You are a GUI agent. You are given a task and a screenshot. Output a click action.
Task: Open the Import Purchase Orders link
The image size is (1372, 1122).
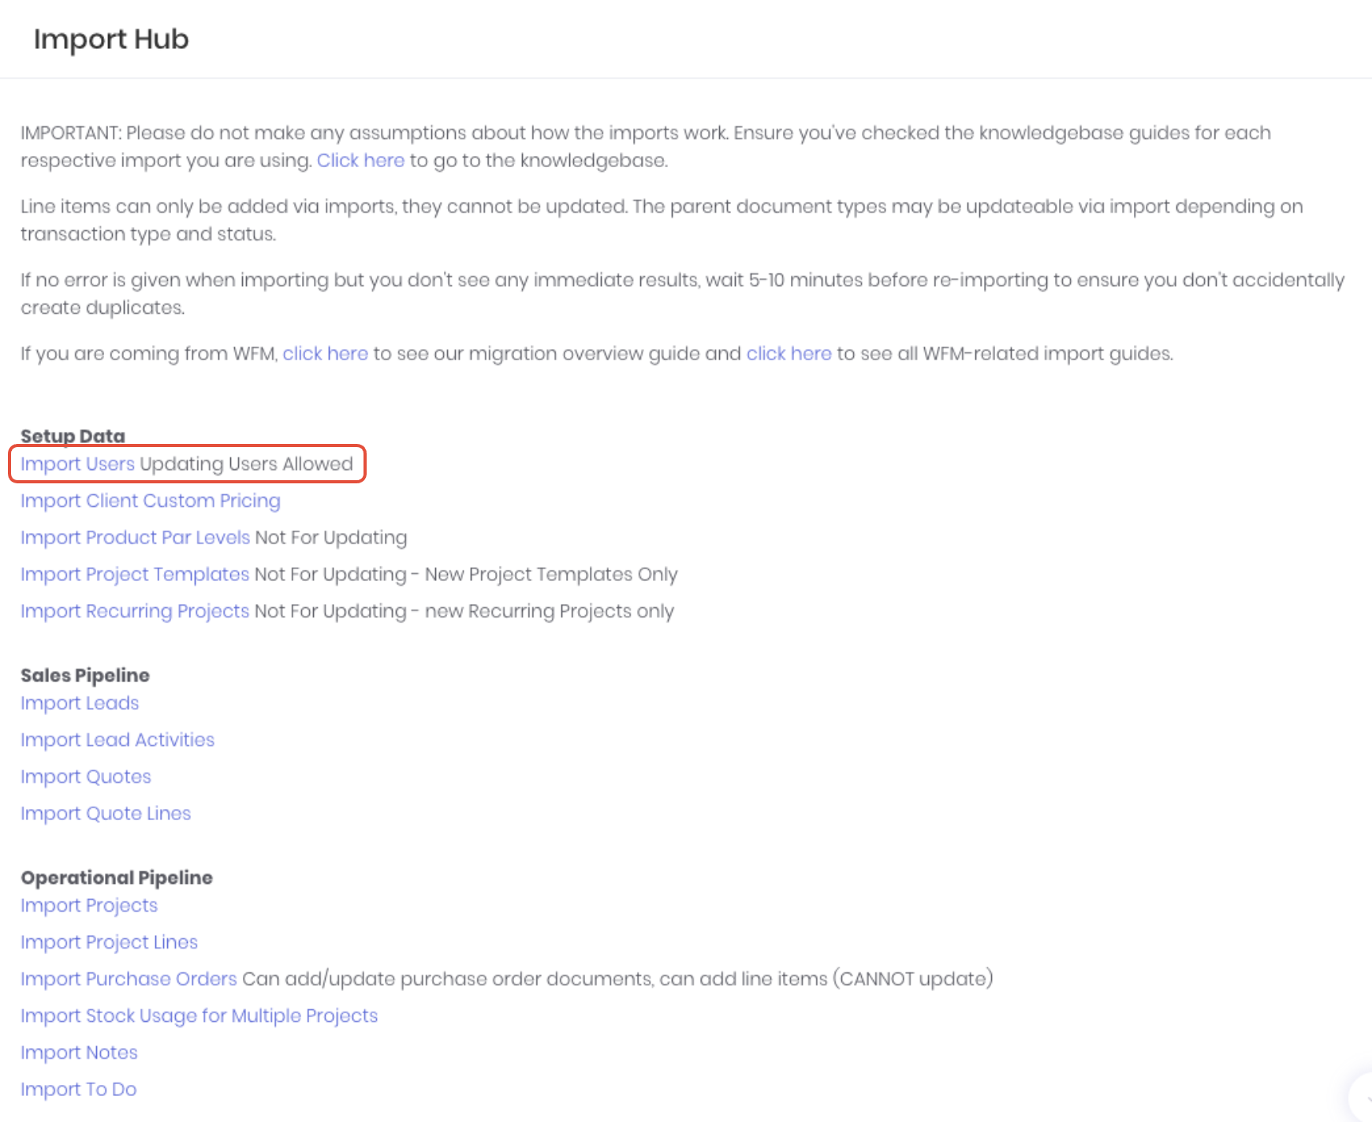(x=129, y=979)
